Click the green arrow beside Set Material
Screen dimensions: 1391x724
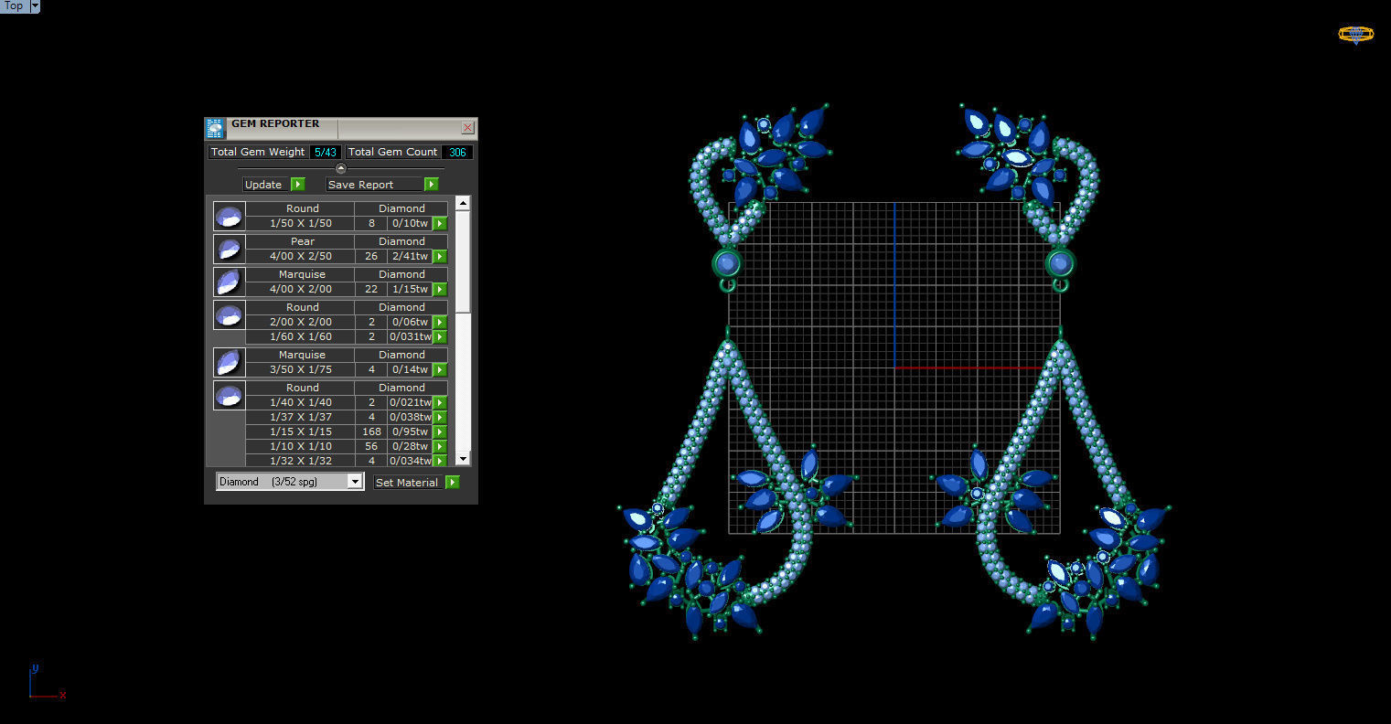(453, 483)
